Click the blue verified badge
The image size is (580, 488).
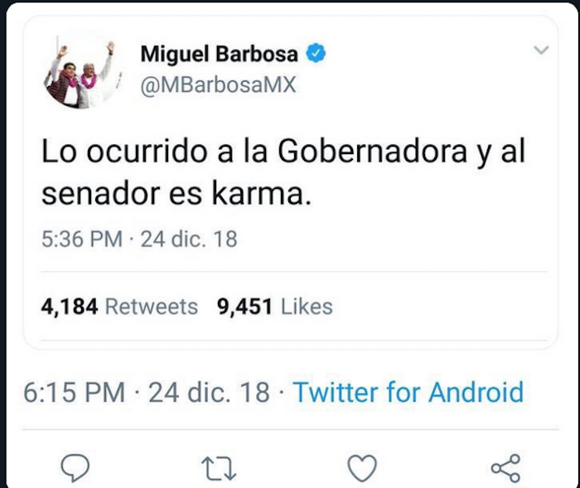click(x=316, y=54)
